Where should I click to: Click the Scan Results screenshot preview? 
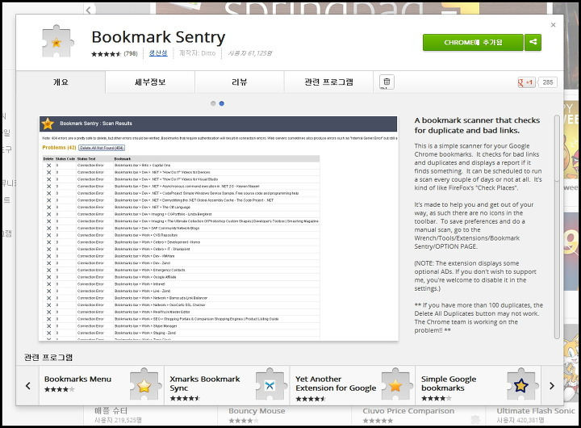pyautogui.click(x=219, y=228)
